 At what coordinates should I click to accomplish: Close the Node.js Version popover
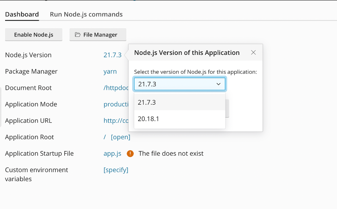point(253,53)
